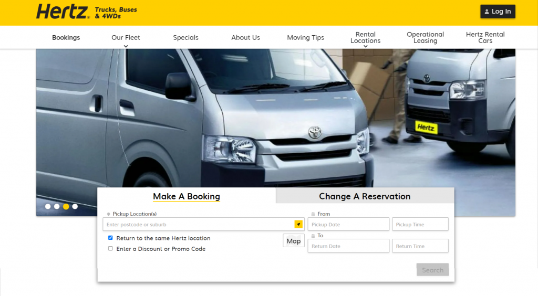Open the Pickup Time selector
Viewport: 538px width, 296px height.
pyautogui.click(x=420, y=225)
